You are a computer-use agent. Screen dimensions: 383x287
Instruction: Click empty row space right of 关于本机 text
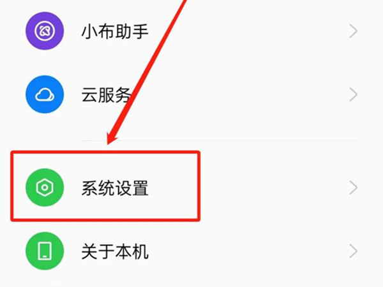click(x=248, y=251)
